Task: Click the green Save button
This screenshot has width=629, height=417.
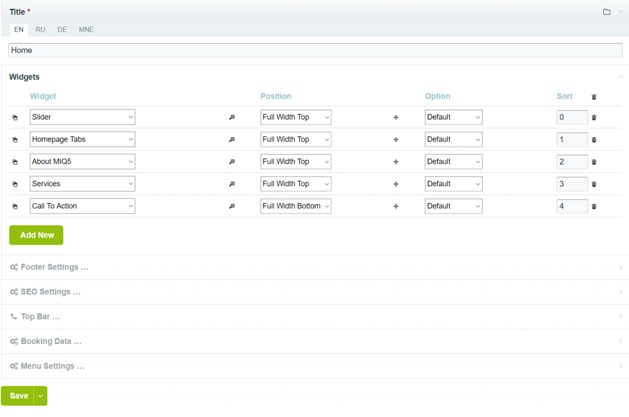Action: click(x=18, y=396)
